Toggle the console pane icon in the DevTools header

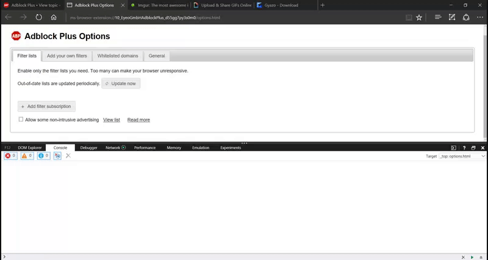tap(453, 148)
